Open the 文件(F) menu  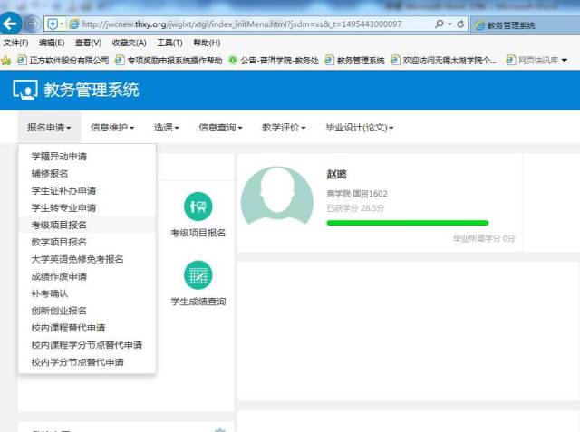pyautogui.click(x=16, y=43)
